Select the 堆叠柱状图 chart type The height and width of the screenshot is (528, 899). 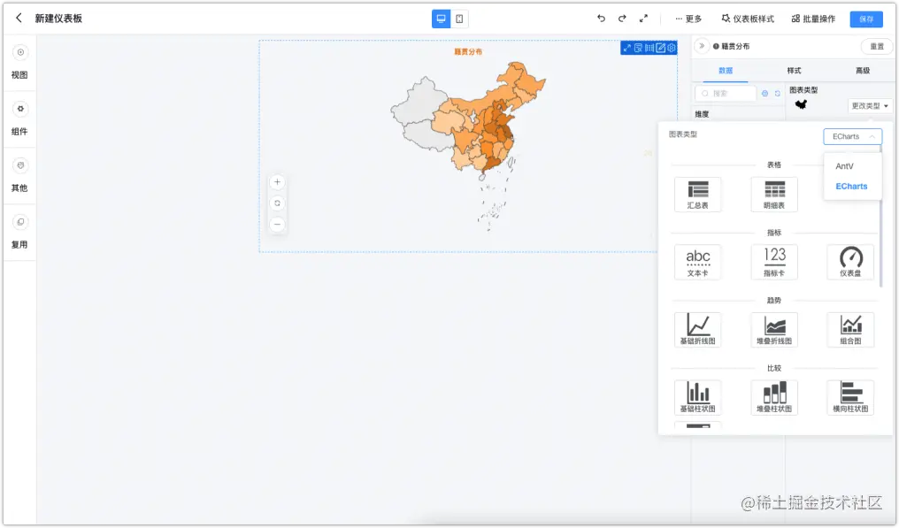(x=774, y=398)
